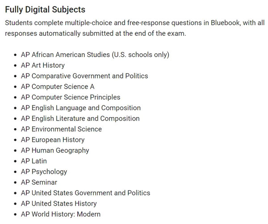
Task: Click AP World History: Modern
Action: (61, 214)
